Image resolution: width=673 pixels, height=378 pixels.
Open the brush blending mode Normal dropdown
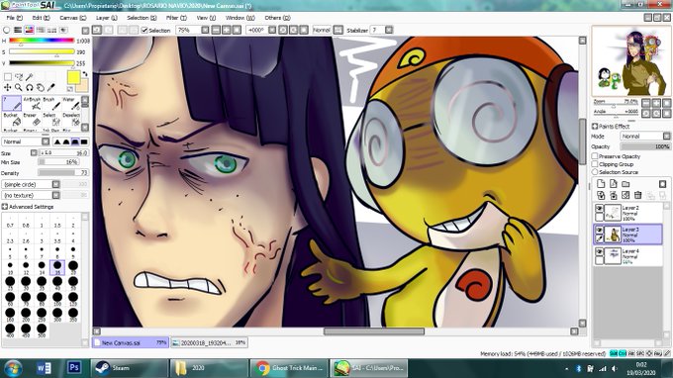[26, 142]
